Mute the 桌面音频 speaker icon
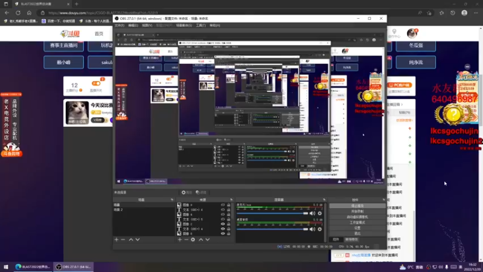Screen dimensions: 483x272 pos(312,229)
